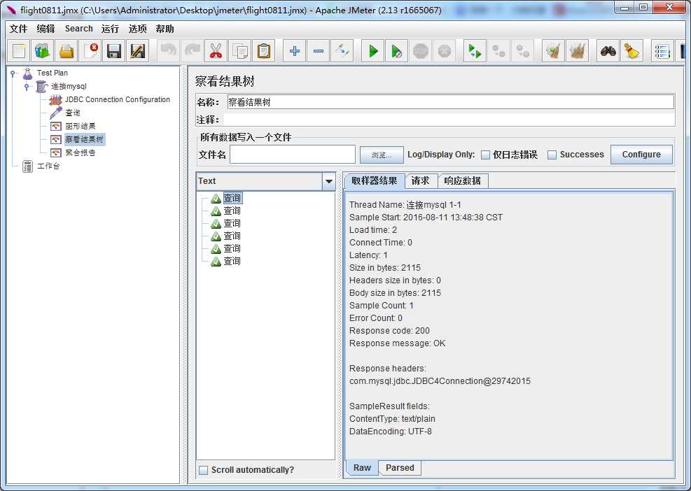Open the Search menu
The width and height of the screenshot is (691, 491).
tap(79, 29)
